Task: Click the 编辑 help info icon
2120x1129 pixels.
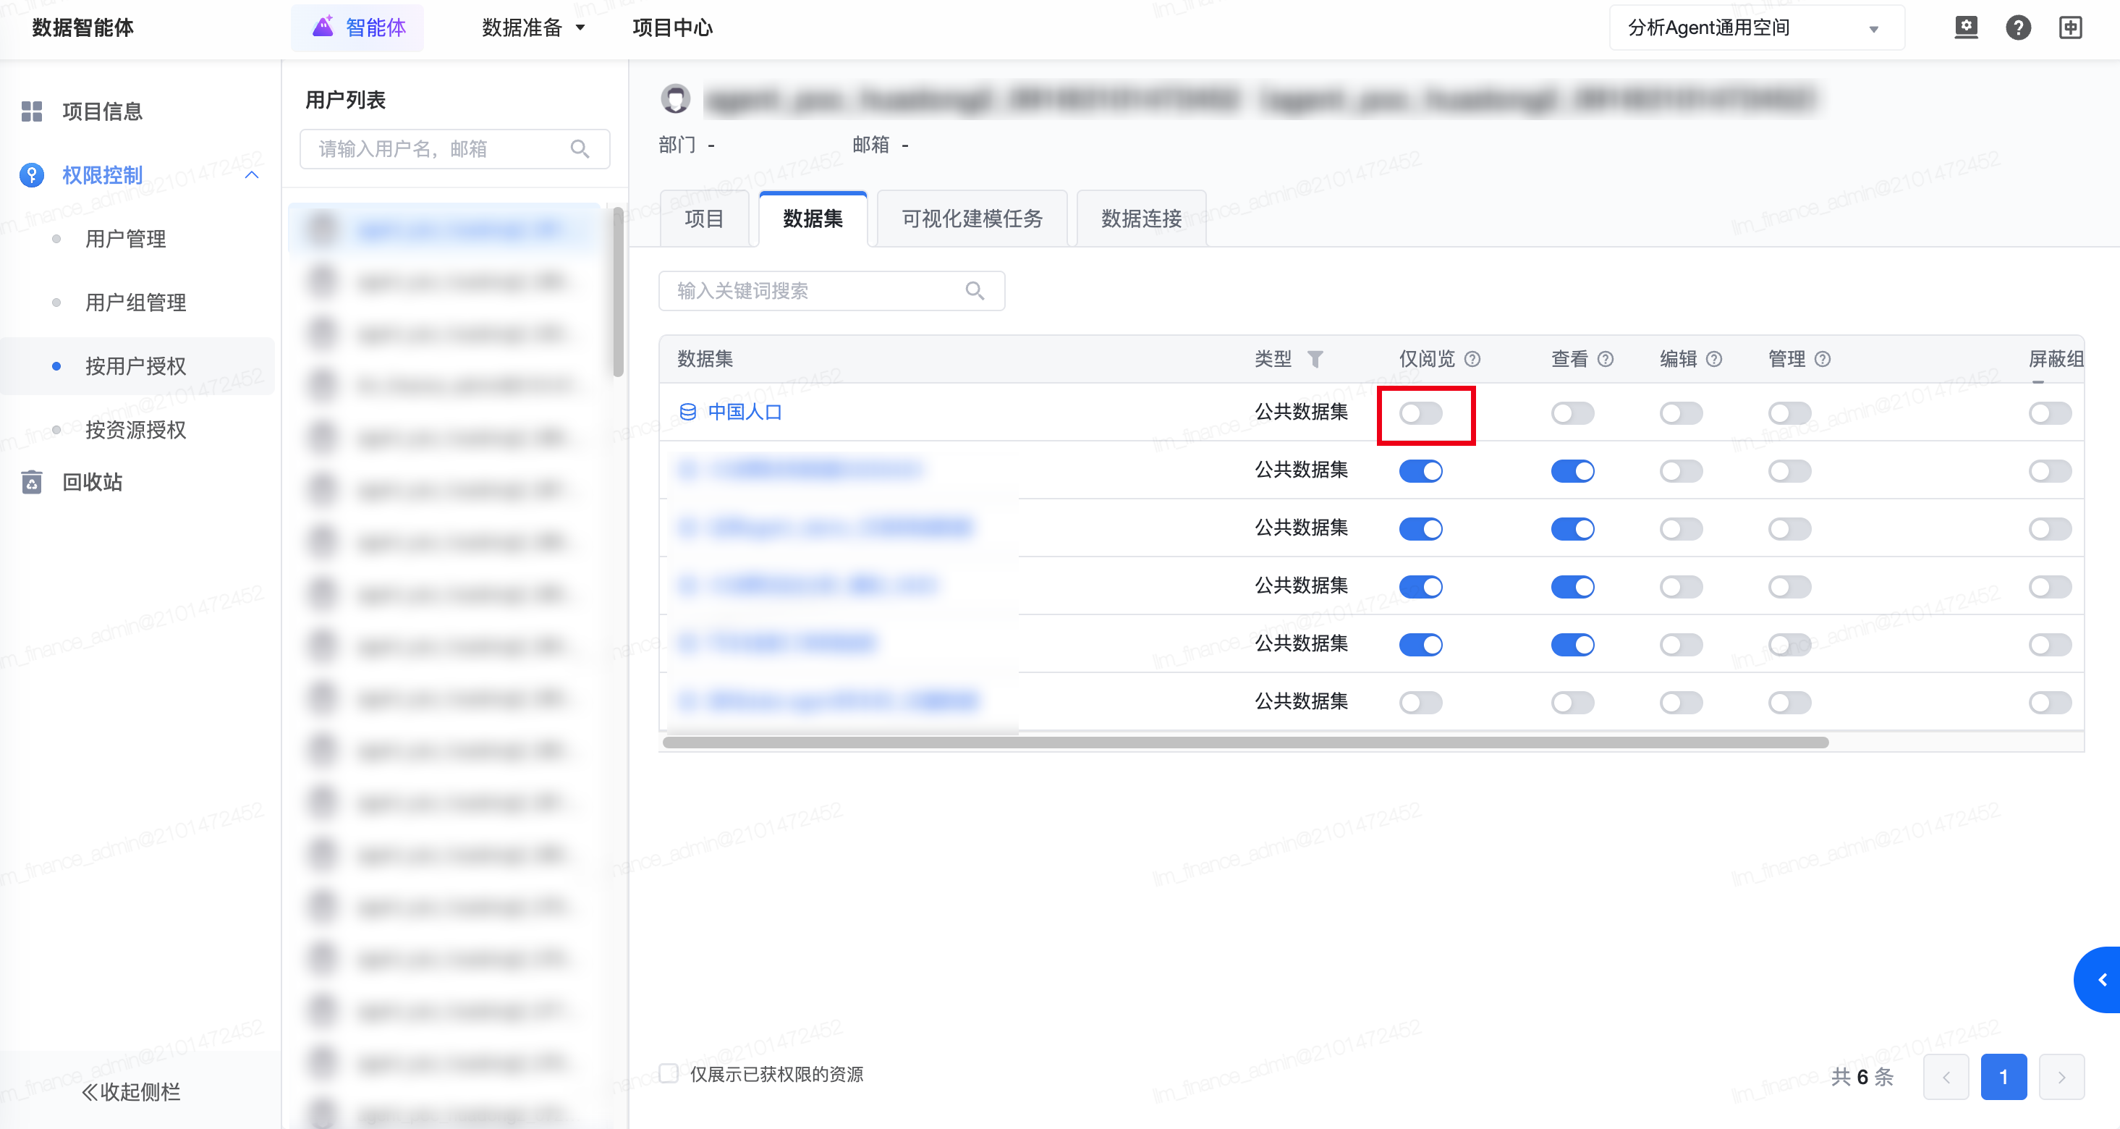Action: point(1714,359)
